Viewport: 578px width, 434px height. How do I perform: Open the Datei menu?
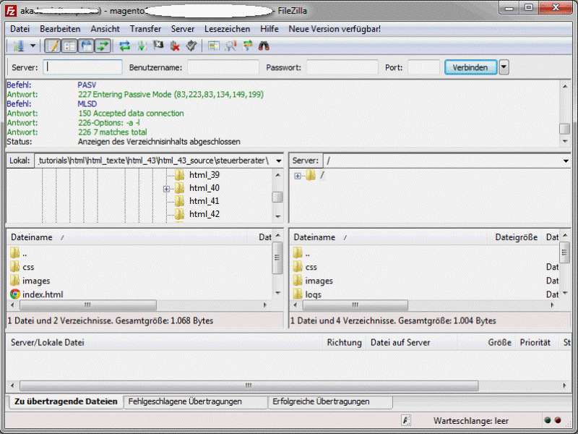pos(20,29)
